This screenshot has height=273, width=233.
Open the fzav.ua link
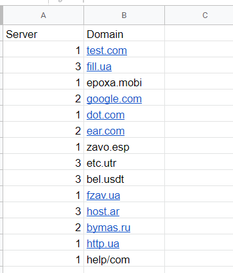[103, 196]
